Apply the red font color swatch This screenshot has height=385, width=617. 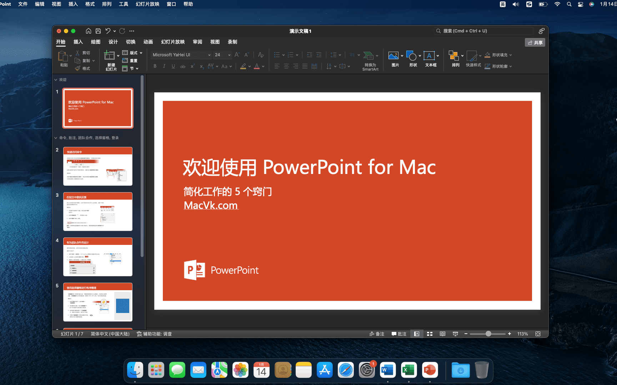click(x=257, y=66)
